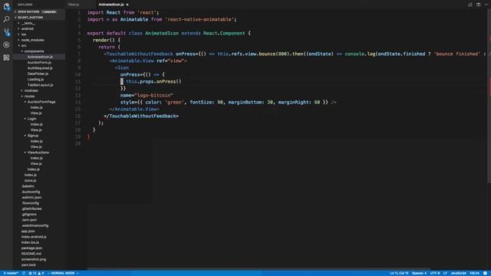
Task: Open the .eslintrc.json file
Action: point(31,198)
